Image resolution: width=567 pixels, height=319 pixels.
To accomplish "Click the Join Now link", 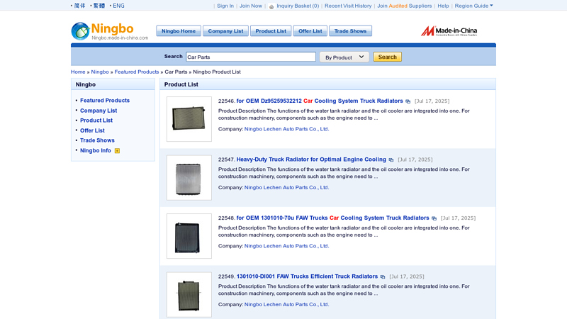I will (x=251, y=6).
